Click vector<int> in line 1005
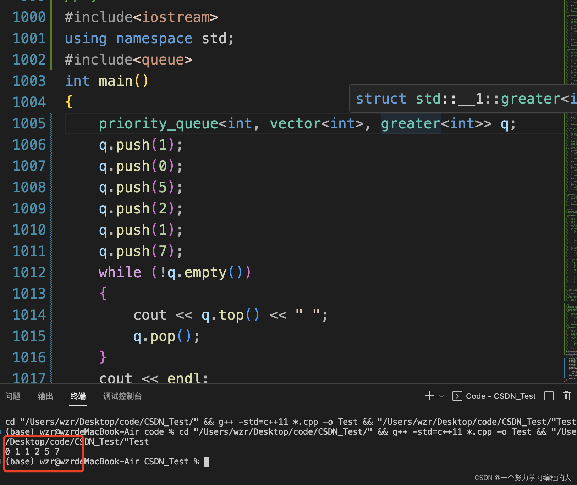577x485 pixels. click(317, 124)
